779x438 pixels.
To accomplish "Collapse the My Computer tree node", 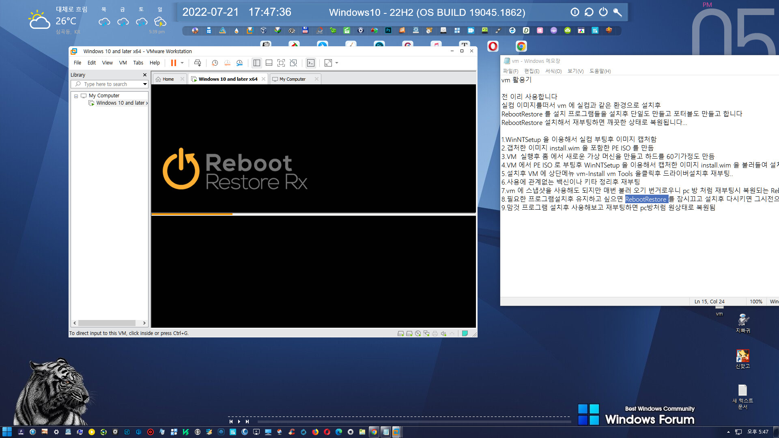I will tap(76, 96).
